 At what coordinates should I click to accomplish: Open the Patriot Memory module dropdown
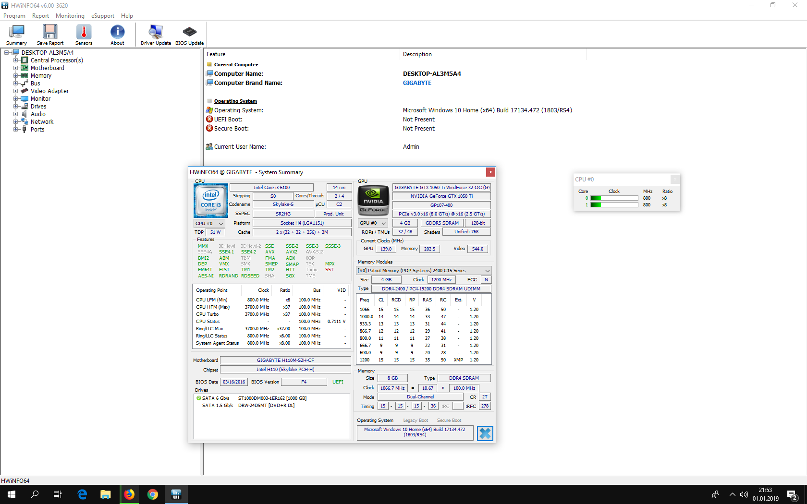(x=423, y=271)
